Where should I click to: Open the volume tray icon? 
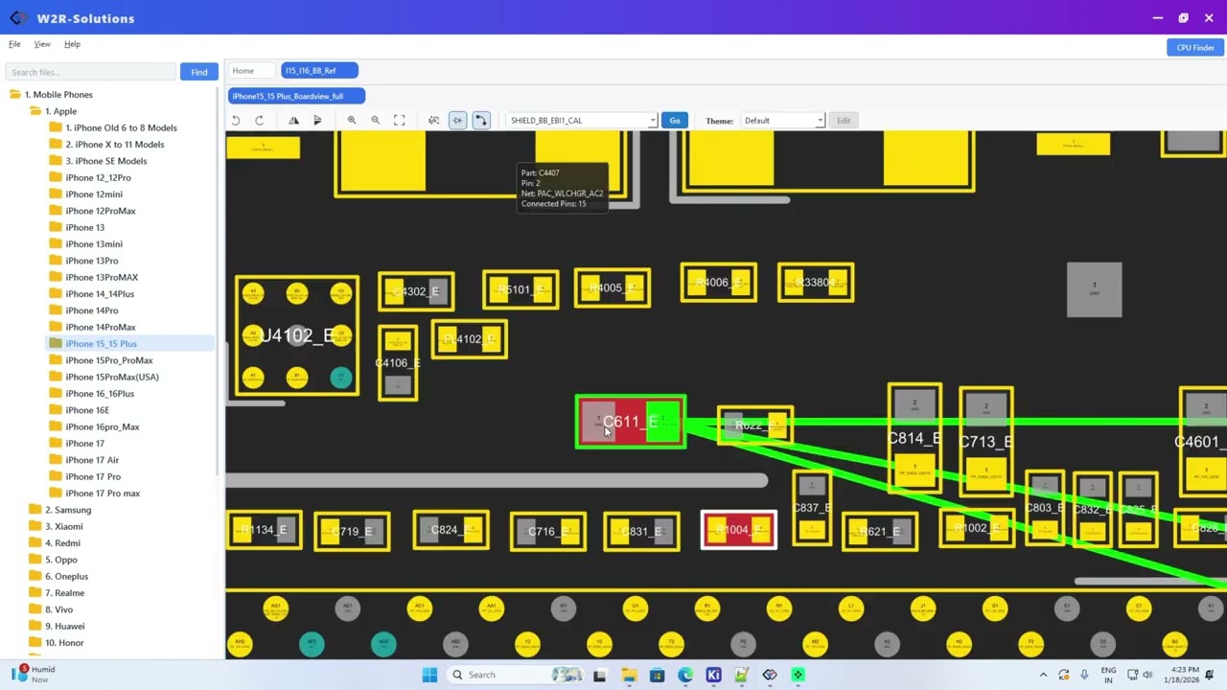[x=1147, y=675]
